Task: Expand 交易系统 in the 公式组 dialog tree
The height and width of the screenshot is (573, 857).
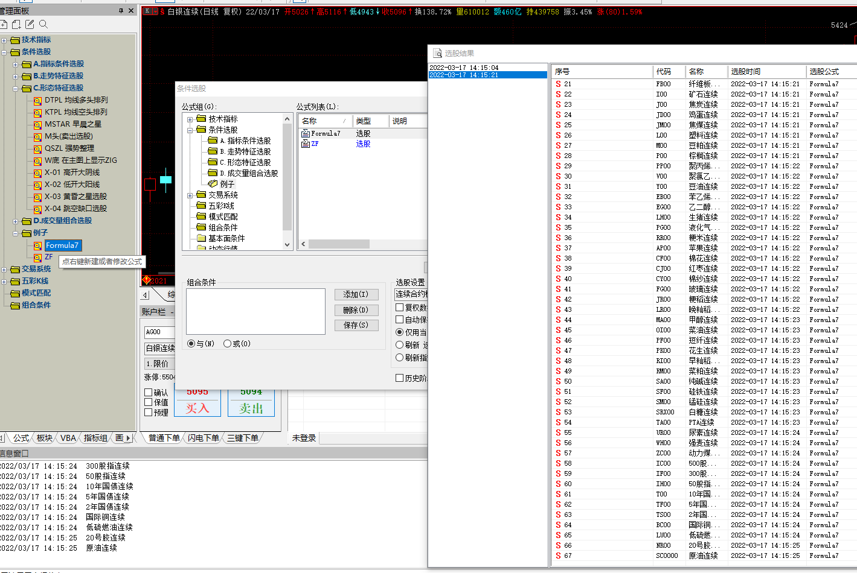Action: coord(190,195)
